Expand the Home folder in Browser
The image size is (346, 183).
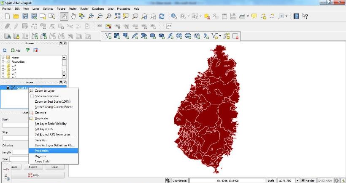point(3,57)
